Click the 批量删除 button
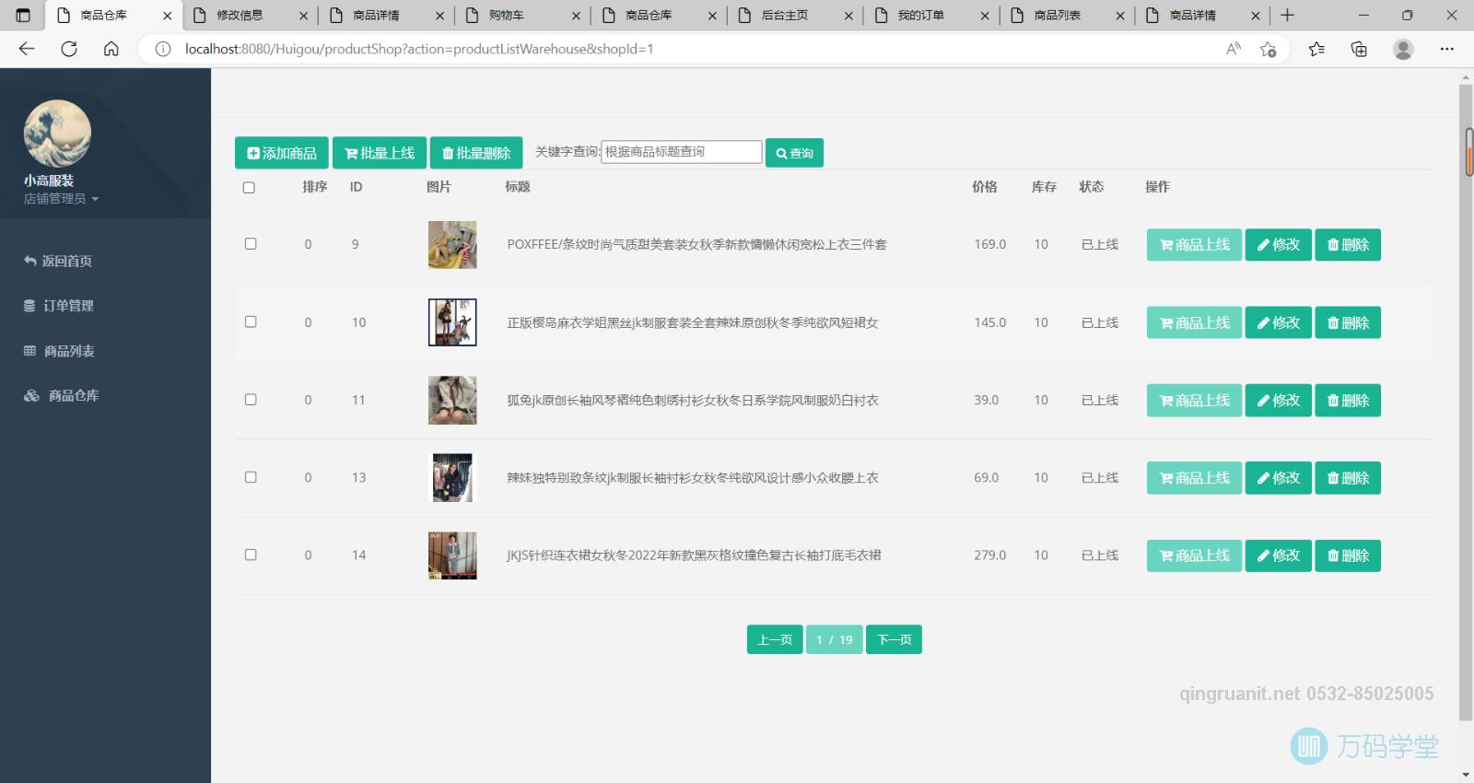Image resolution: width=1474 pixels, height=783 pixels. point(476,153)
